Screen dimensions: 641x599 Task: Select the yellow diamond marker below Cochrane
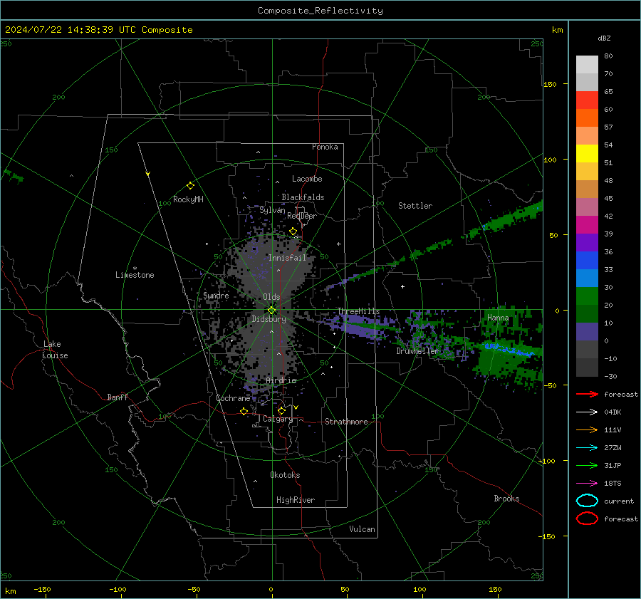244,411
